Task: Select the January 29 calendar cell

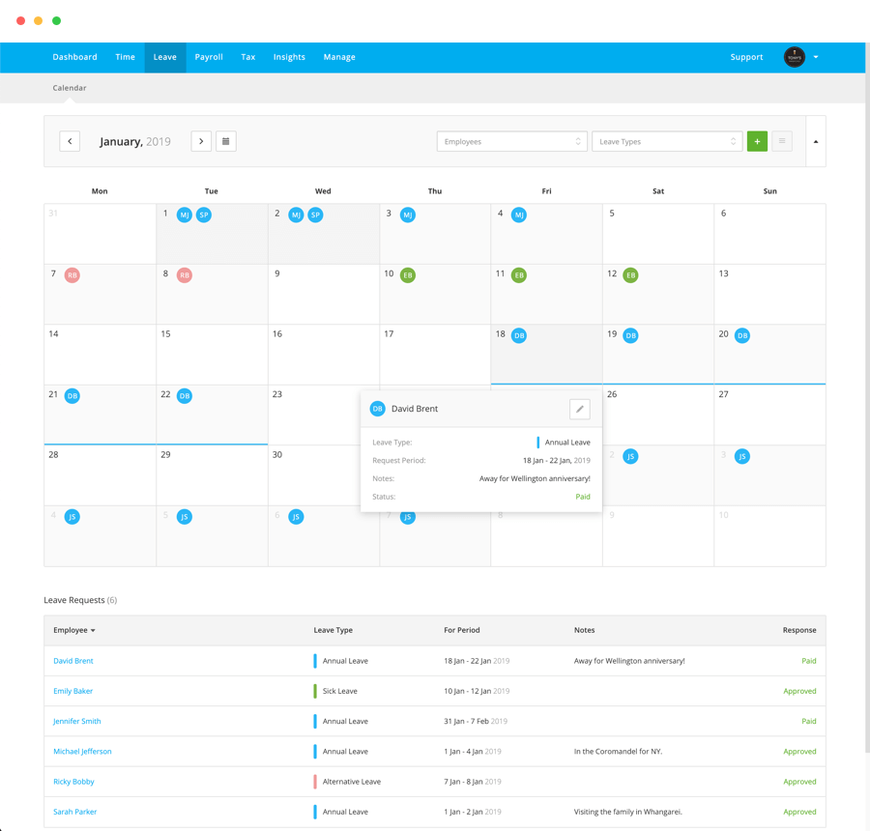Action: pos(212,475)
